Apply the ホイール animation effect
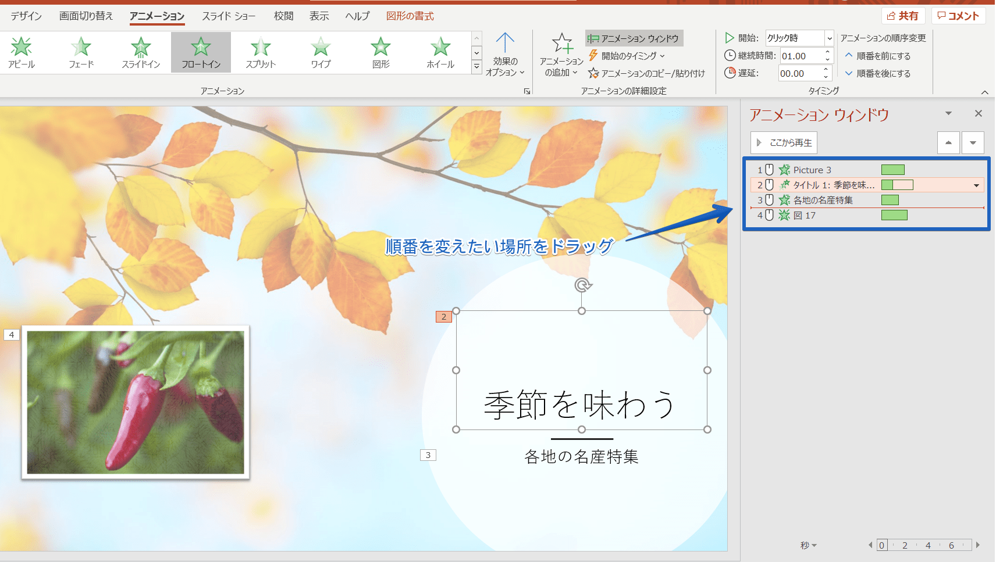The height and width of the screenshot is (562, 996). pos(440,52)
